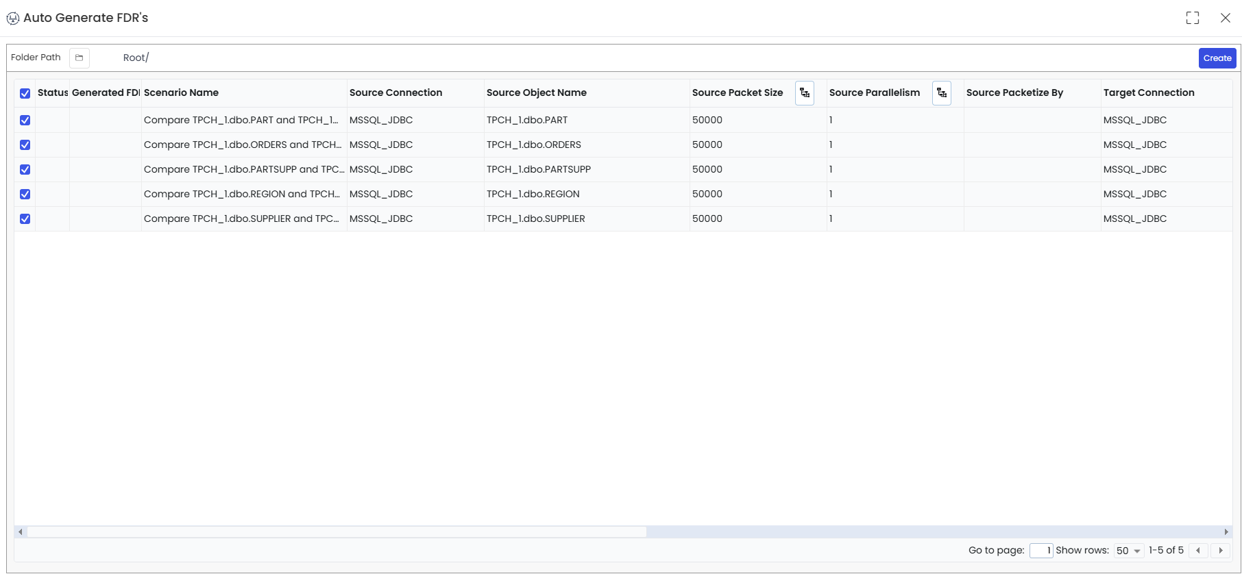Select the 'Compare TPCH_1.dbo.PART and TPCH_1...' scenario cell
The width and height of the screenshot is (1242, 574).
point(244,120)
